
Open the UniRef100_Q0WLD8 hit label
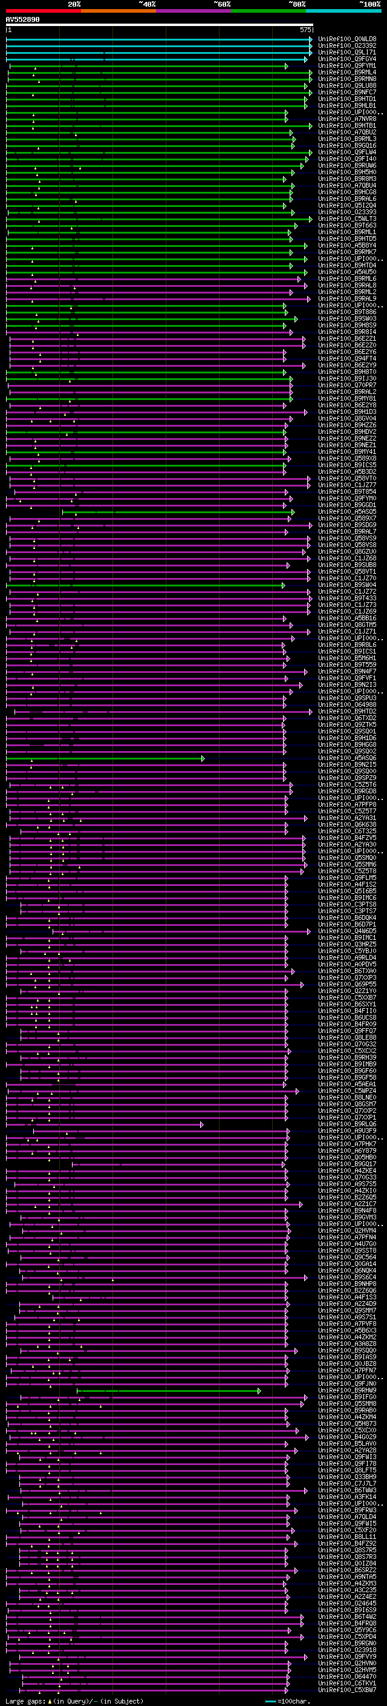(347, 39)
